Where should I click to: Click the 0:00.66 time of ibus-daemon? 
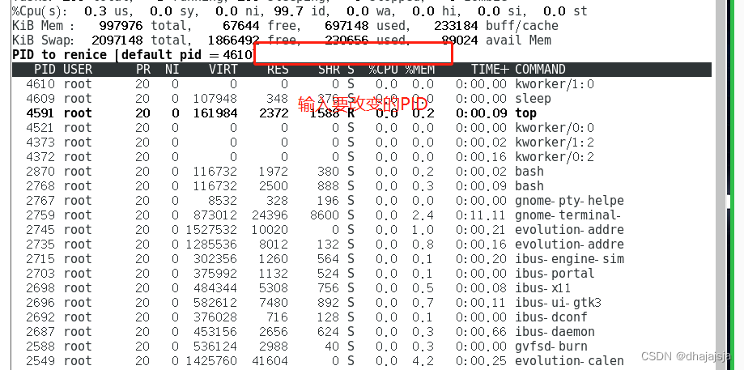(482, 332)
